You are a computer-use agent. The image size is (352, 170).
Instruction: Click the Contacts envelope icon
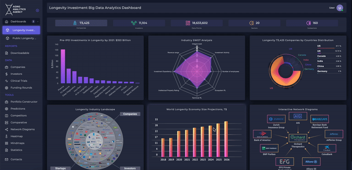[6, 159]
